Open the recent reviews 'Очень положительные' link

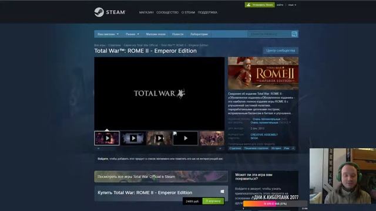[266, 119]
